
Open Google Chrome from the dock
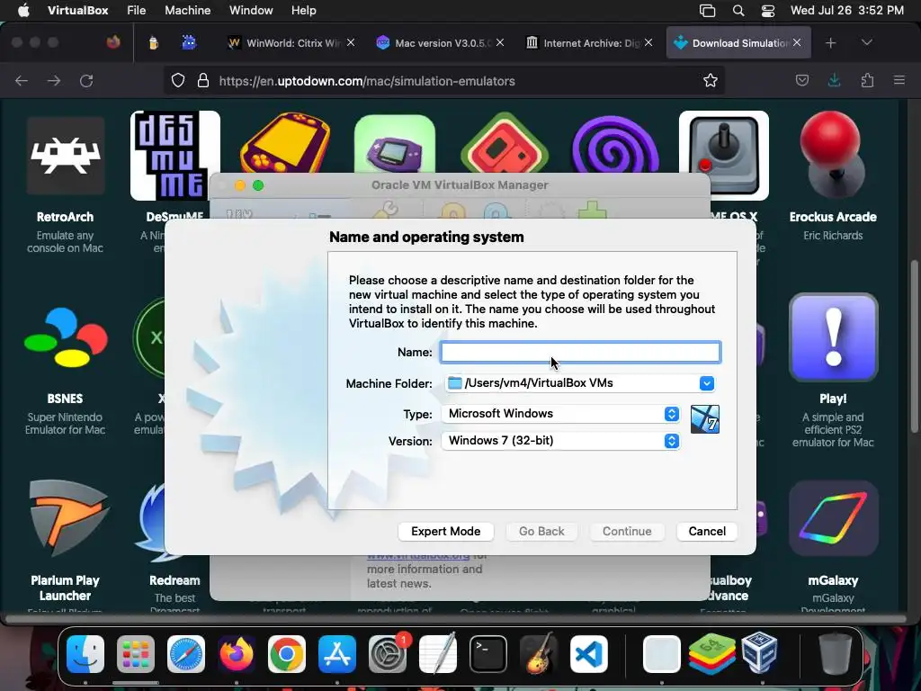point(287,654)
